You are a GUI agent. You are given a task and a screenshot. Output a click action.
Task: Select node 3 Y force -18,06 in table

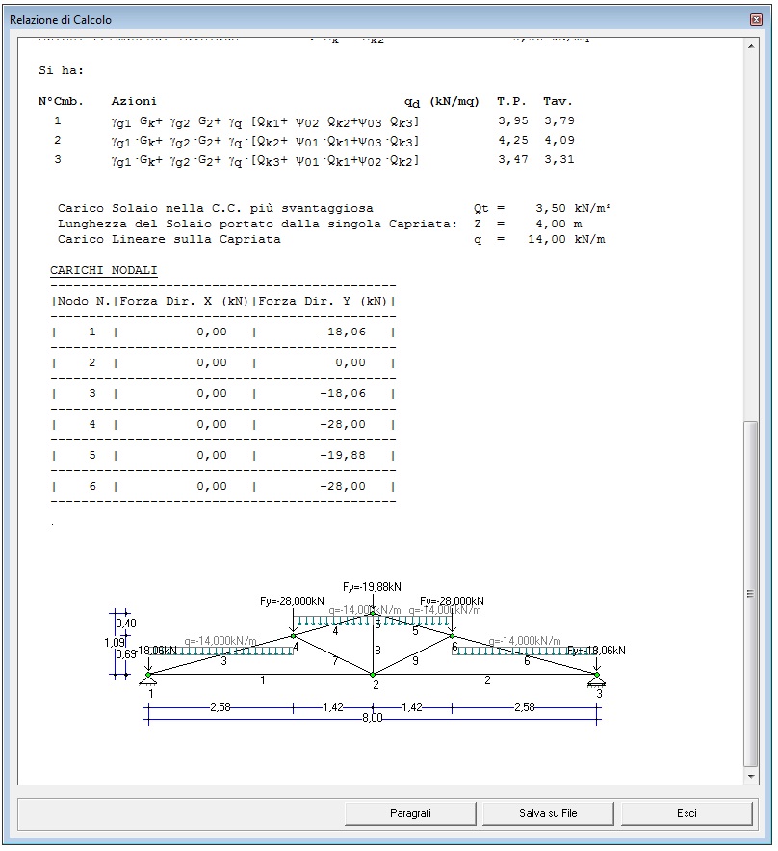pyautogui.click(x=343, y=393)
